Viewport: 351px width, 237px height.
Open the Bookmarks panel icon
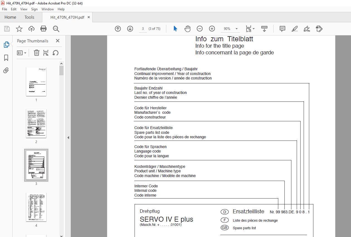point(6,58)
